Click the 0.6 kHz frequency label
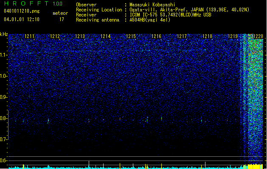Image resolution: width=267 pixels, height=169 pixels. tap(4, 161)
